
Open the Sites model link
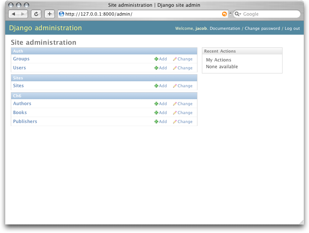coord(18,86)
